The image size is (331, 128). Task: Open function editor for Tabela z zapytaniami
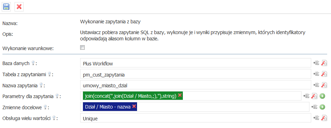324,74
